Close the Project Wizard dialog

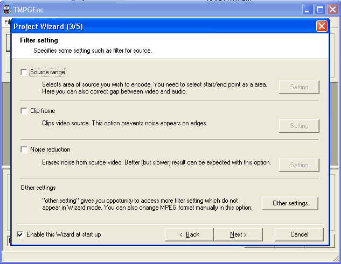click(322, 26)
